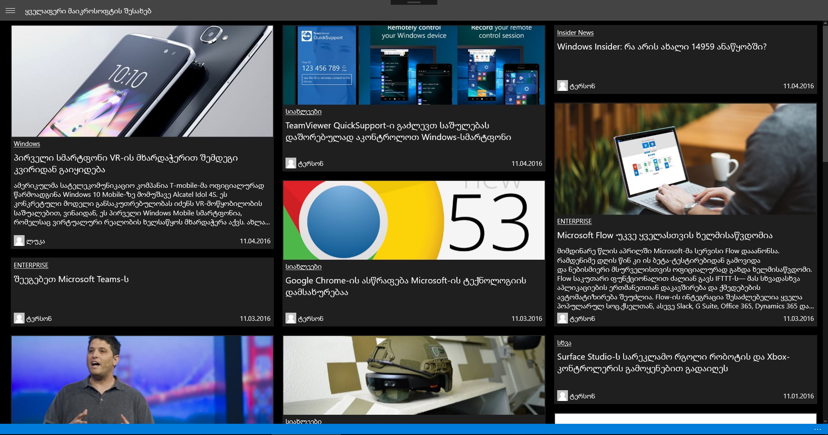Screen dimensions: 828x435
Task: Click author avatar in the Microsoft Flow card
Action: pyautogui.click(x=562, y=318)
